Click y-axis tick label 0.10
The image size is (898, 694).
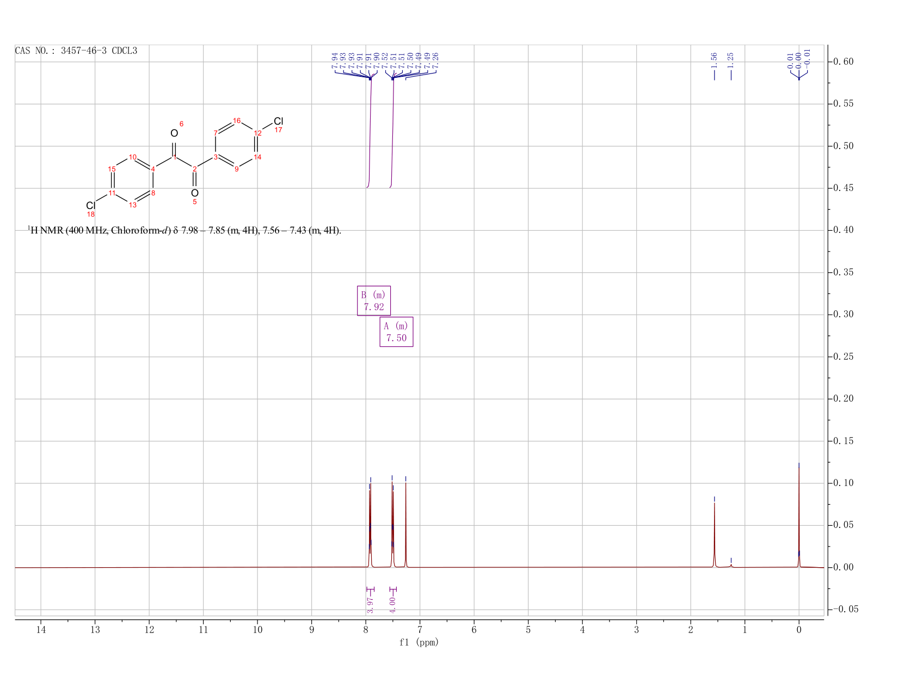842,483
